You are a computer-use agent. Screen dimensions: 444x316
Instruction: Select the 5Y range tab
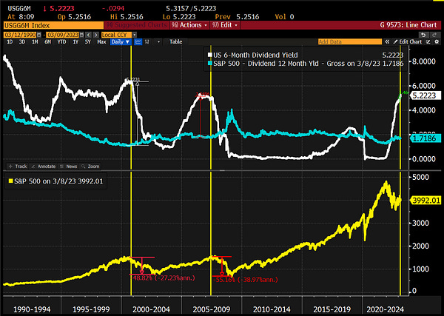88,42
